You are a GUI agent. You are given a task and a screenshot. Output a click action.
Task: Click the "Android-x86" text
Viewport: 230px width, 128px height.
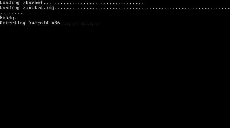point(44,23)
